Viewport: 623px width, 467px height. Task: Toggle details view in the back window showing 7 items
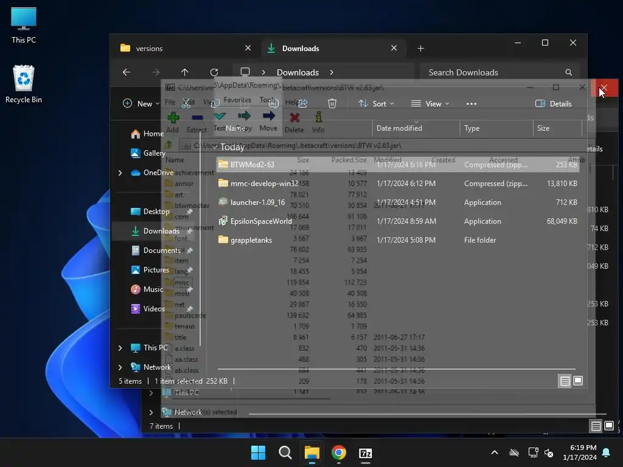click(x=596, y=426)
